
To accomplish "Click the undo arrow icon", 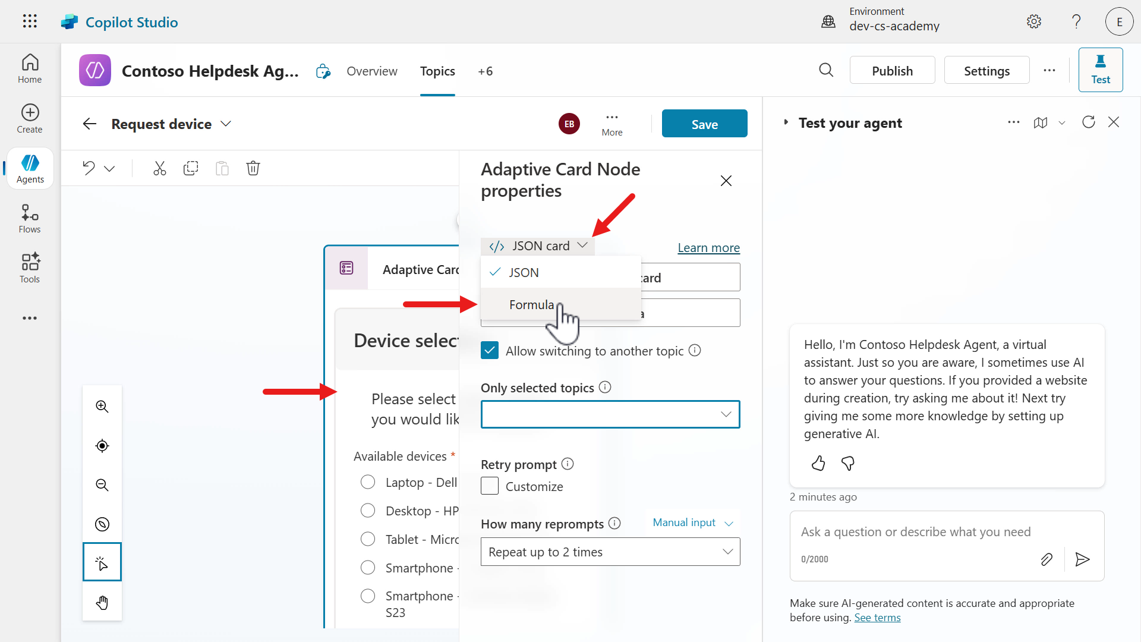I will (x=89, y=168).
